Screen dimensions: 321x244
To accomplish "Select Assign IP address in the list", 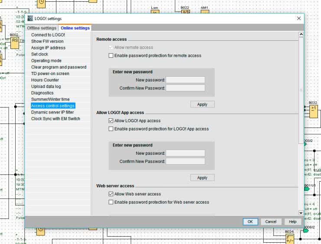I will point(48,48).
